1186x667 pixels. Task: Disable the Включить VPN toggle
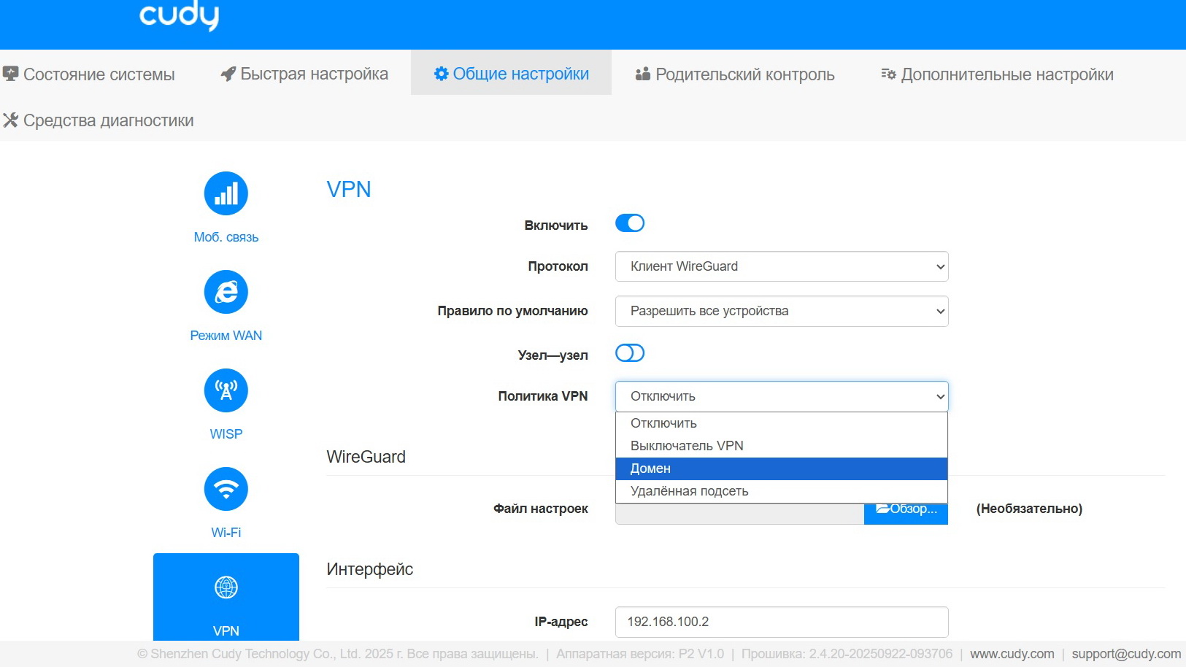click(x=630, y=223)
